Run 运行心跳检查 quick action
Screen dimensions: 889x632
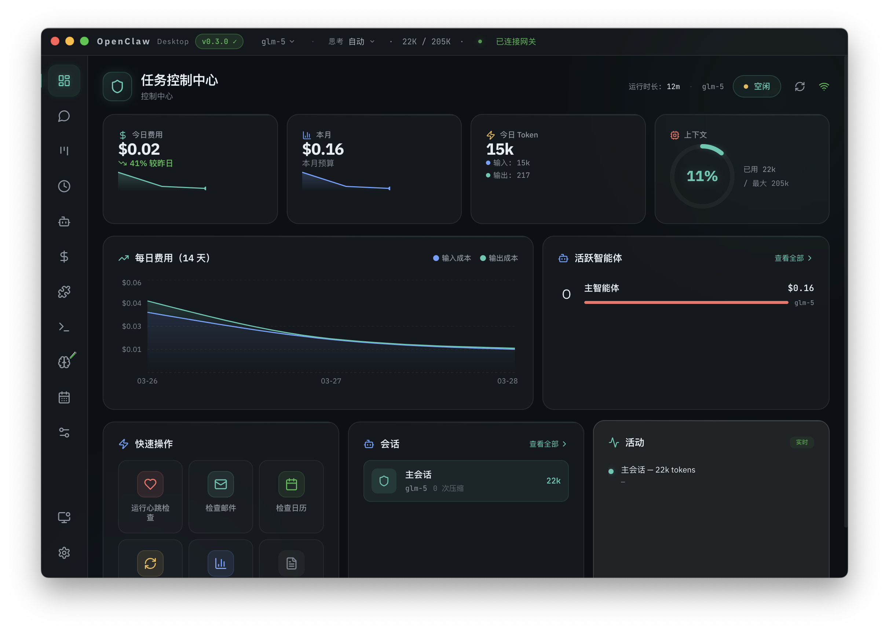pyautogui.click(x=150, y=497)
